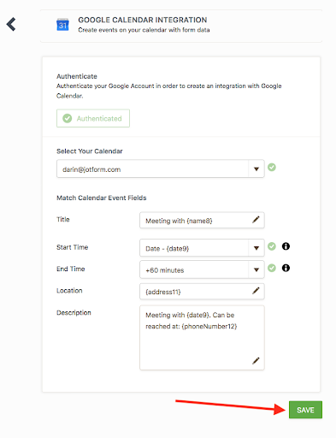
Task: Click green checkmark next to calendar selector
Action: click(272, 168)
